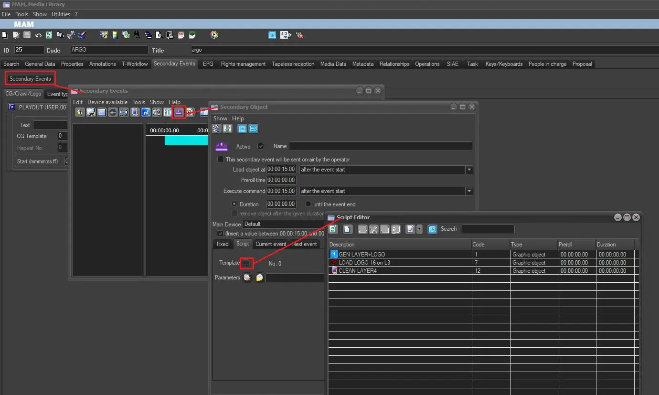Toggle the Active checkbox
This screenshot has height=395, width=659.
coord(261,146)
